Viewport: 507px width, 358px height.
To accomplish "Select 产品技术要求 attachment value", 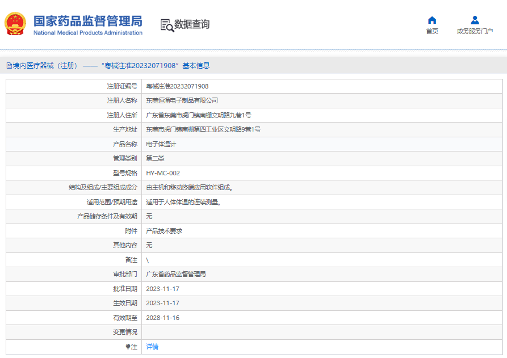I will coord(164,231).
